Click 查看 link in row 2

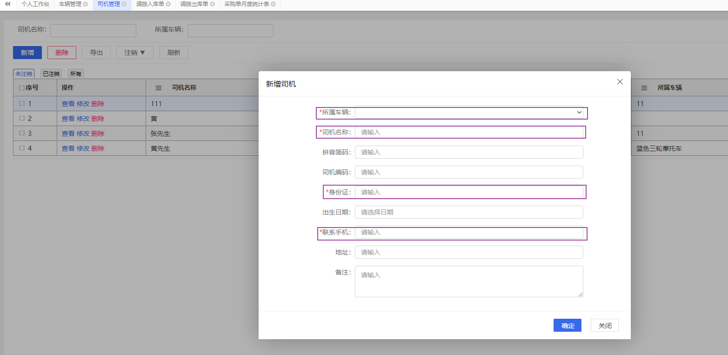click(68, 119)
